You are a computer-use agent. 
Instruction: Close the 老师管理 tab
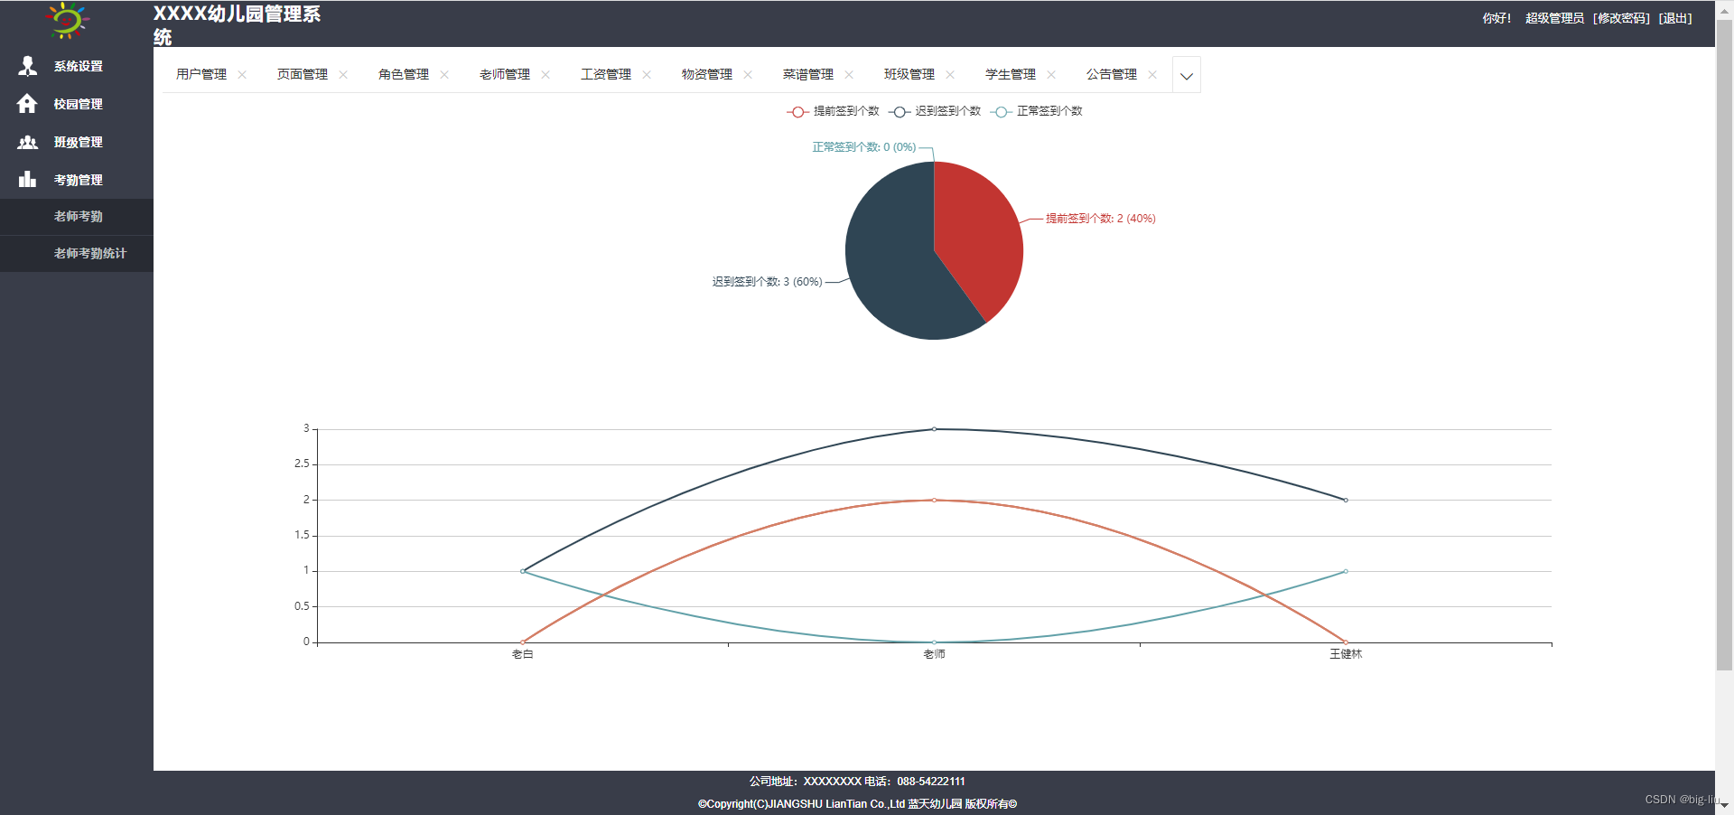(x=545, y=75)
